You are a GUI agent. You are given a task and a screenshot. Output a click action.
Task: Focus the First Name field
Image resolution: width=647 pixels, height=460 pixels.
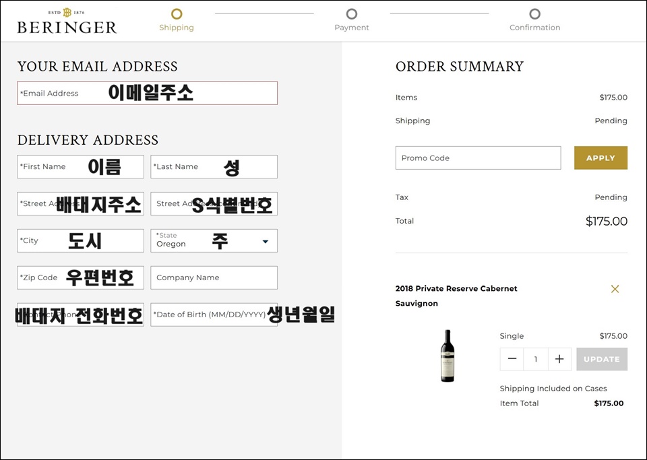(80, 166)
